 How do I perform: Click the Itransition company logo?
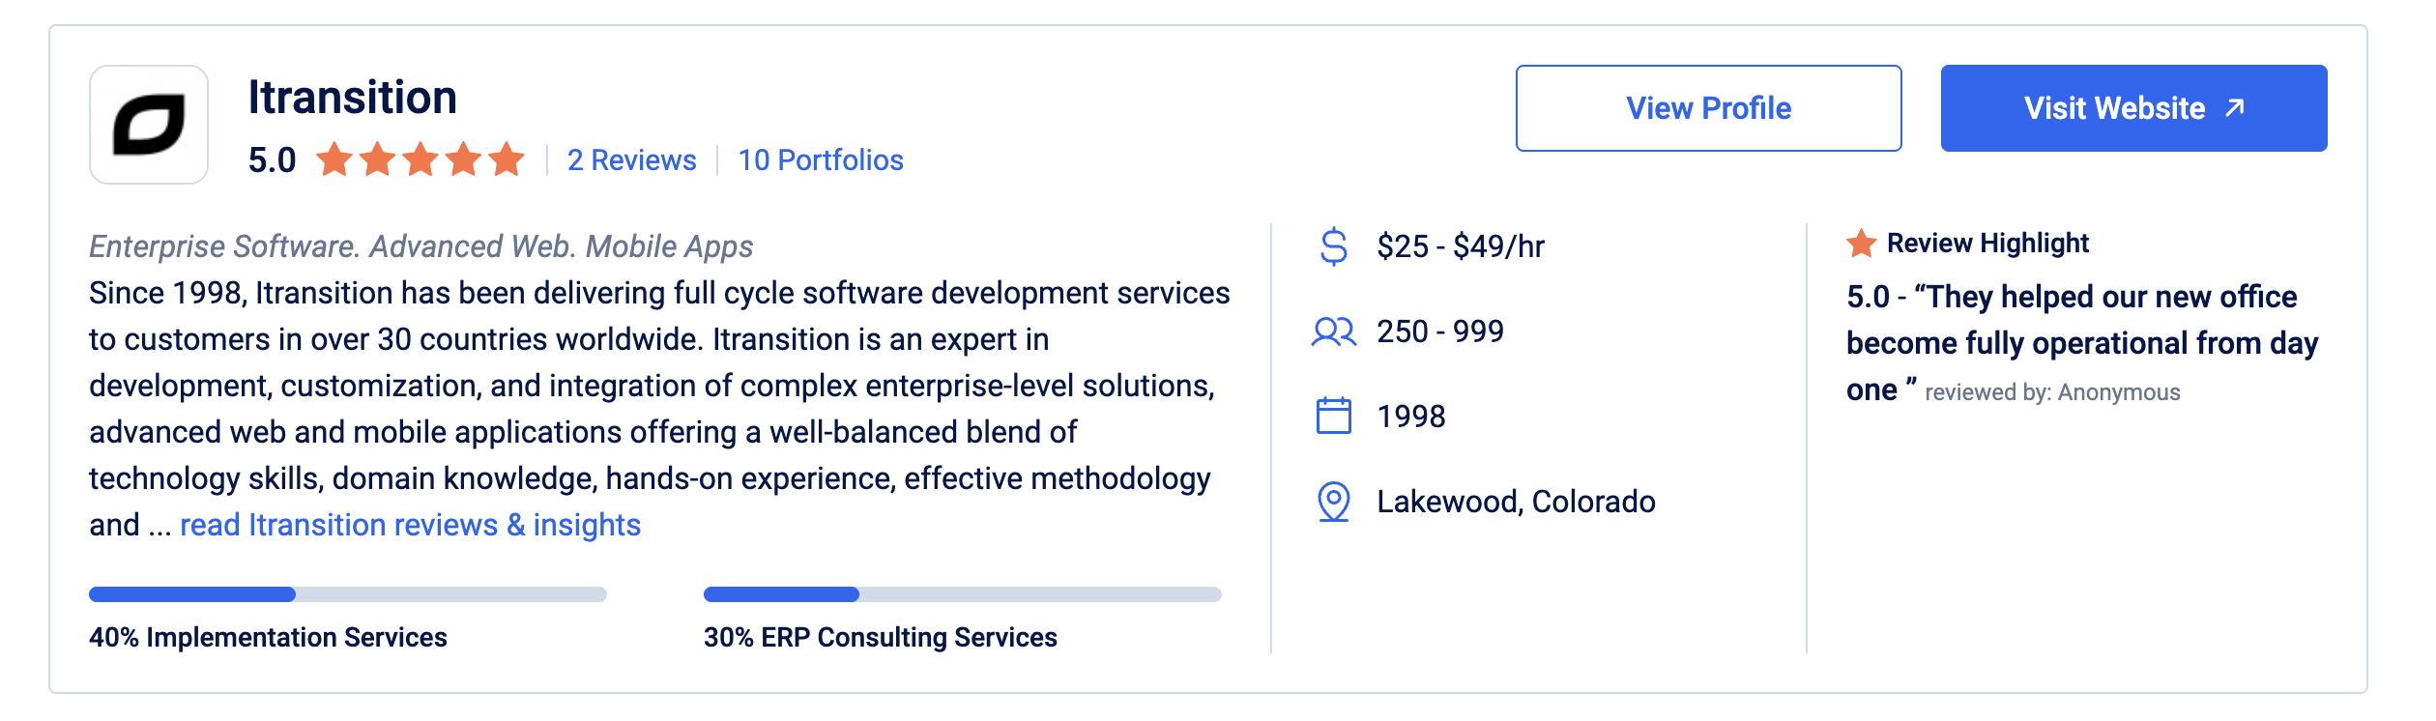pyautogui.click(x=149, y=125)
